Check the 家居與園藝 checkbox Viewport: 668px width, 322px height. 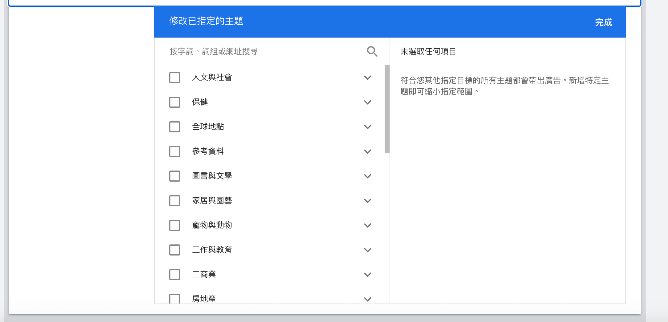(x=175, y=201)
